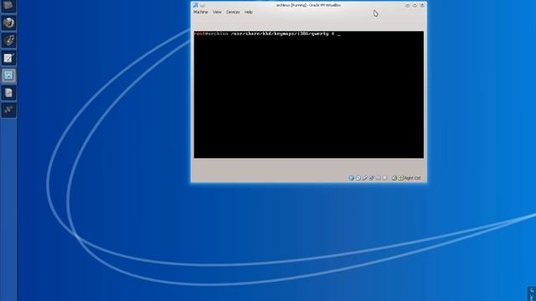The height and width of the screenshot is (301, 536).
Task: Click the pin icon beside the title bar window icon
Action: point(203,5)
